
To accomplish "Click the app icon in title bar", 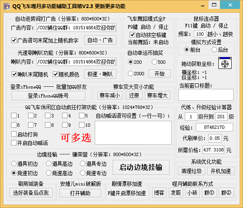I will [x=6, y=6].
